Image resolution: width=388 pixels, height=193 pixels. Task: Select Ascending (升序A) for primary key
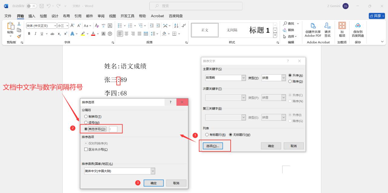(290, 75)
